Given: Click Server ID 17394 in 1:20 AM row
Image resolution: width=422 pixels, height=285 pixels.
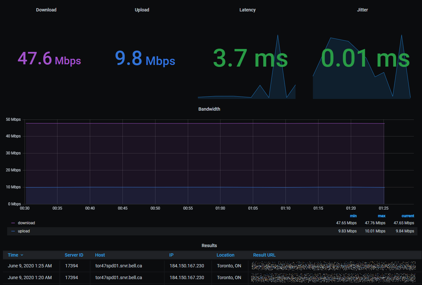Looking at the screenshot, I should 72,277.
